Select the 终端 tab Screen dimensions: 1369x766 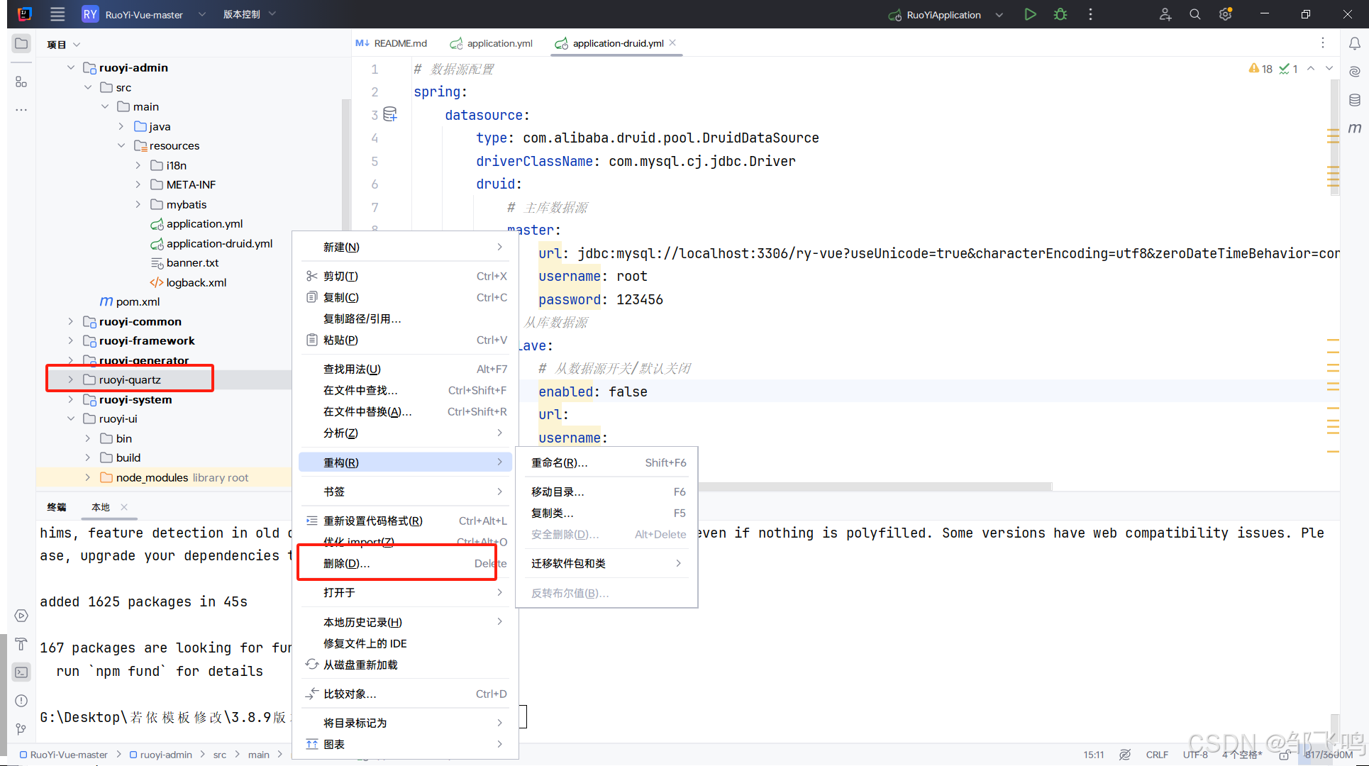click(57, 507)
